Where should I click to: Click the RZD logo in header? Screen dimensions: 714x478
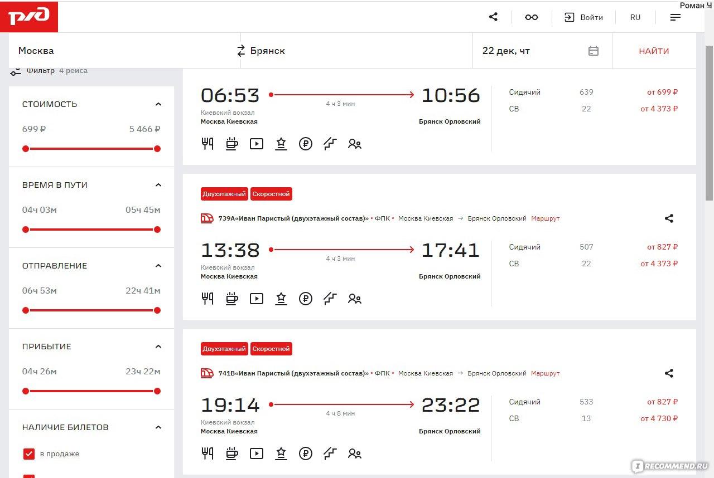(x=29, y=17)
